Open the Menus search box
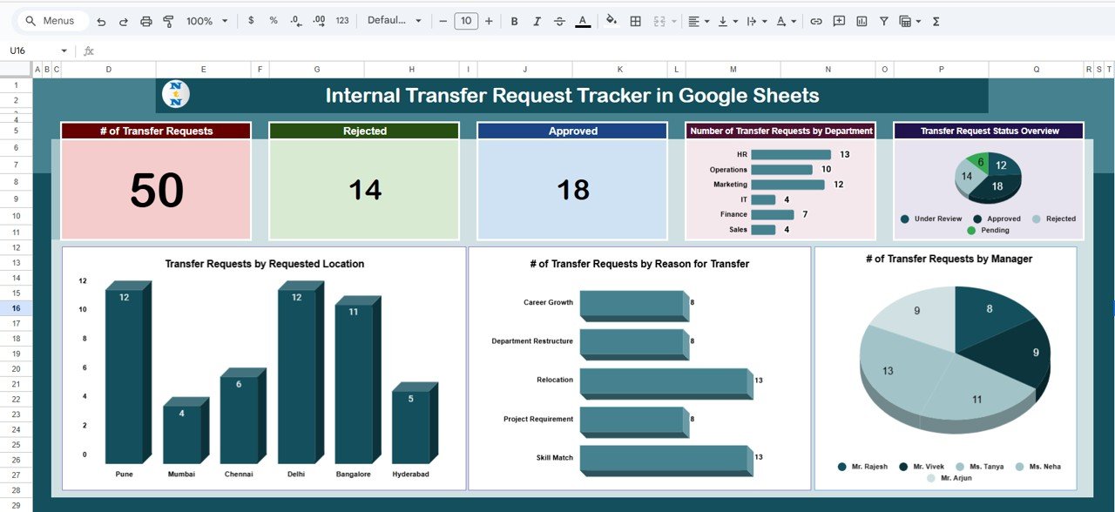This screenshot has width=1115, height=512. [51, 21]
